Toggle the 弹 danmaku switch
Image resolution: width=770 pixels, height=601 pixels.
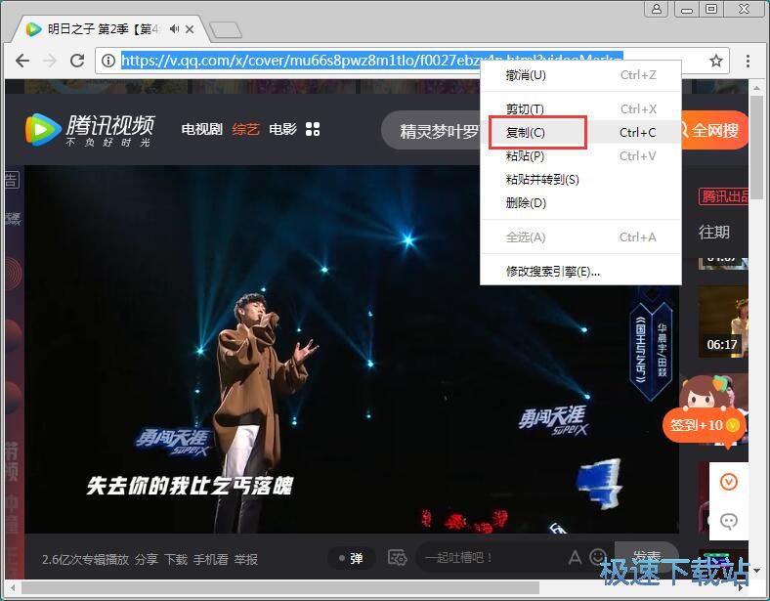tap(351, 558)
